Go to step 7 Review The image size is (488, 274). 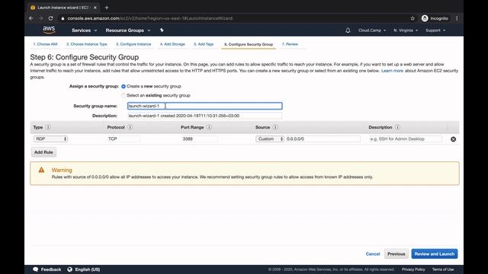click(290, 44)
